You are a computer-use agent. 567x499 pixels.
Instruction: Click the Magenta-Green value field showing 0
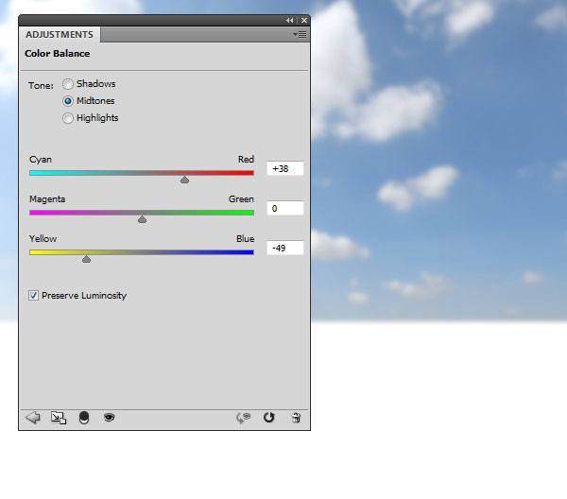(x=285, y=208)
